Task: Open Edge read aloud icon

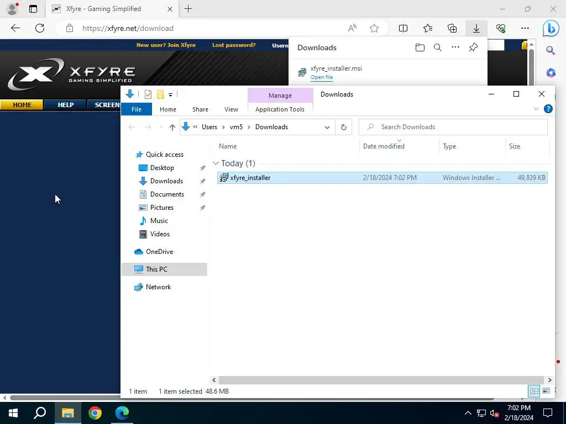Action: point(352,28)
